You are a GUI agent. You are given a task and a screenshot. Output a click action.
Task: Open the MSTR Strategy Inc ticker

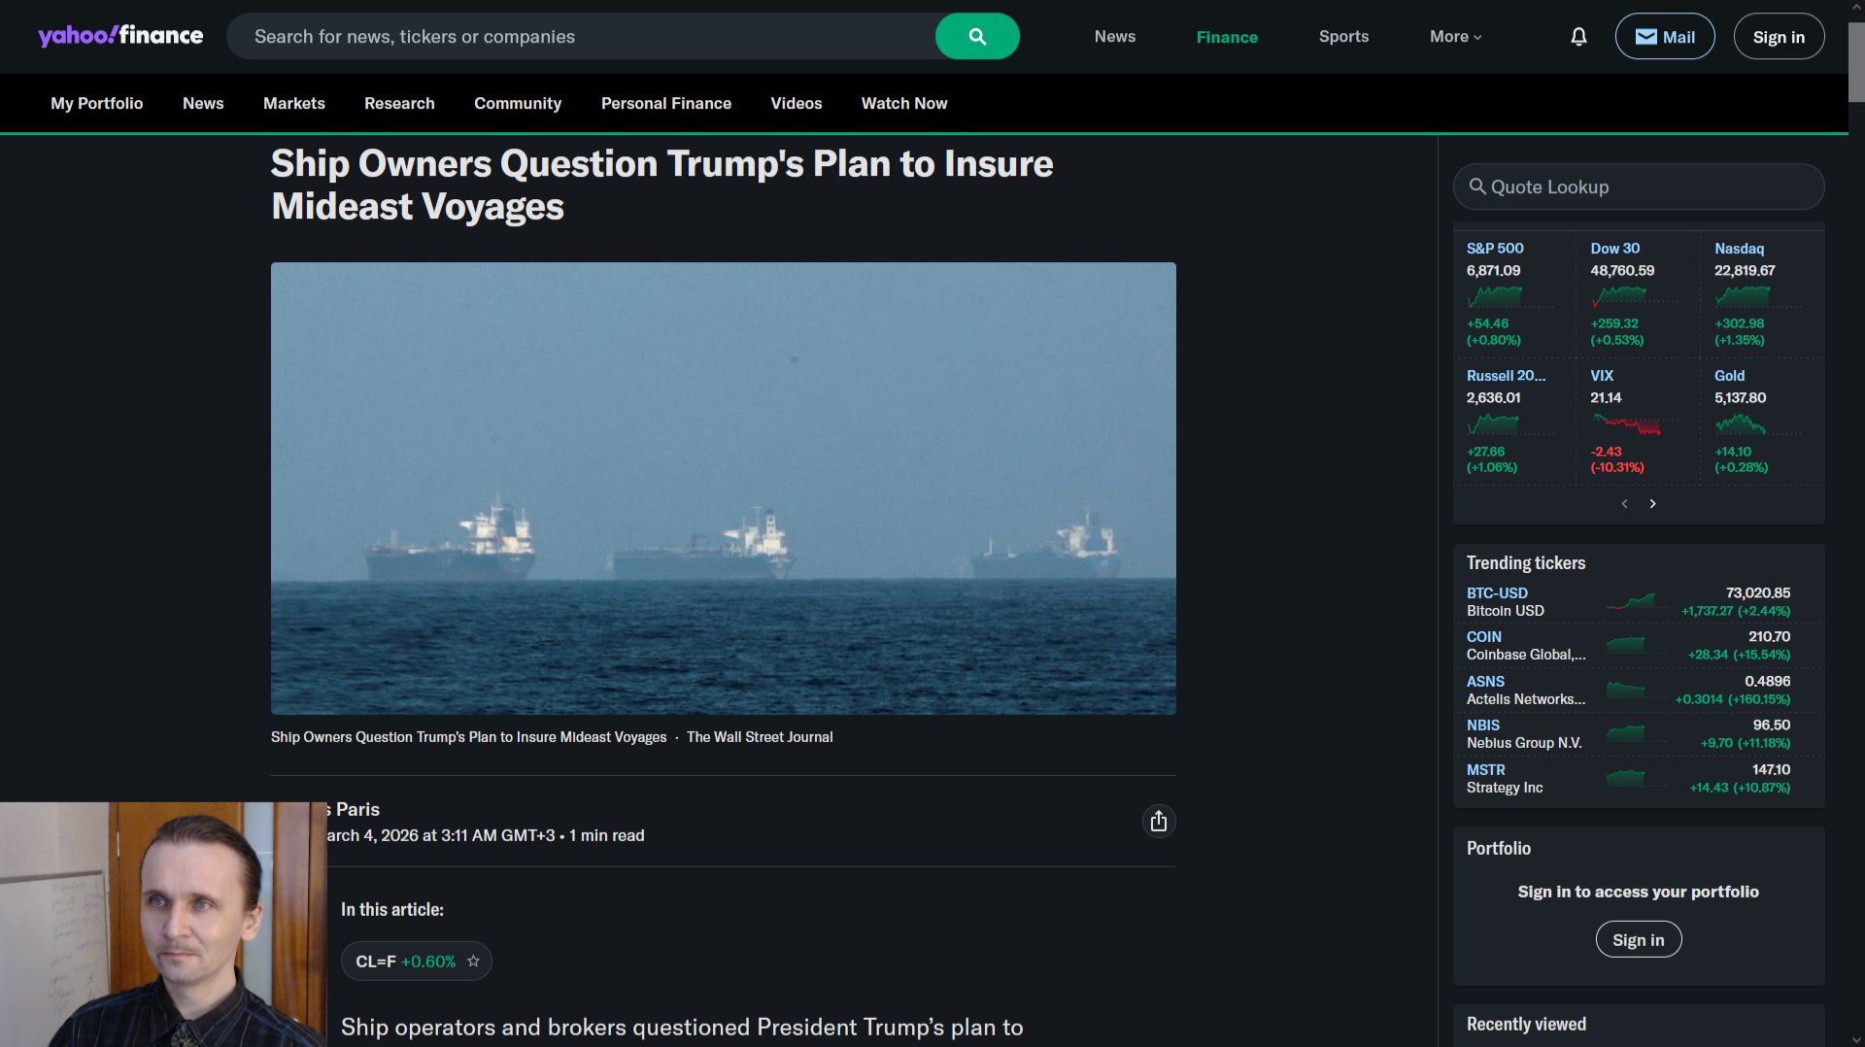[1505, 779]
